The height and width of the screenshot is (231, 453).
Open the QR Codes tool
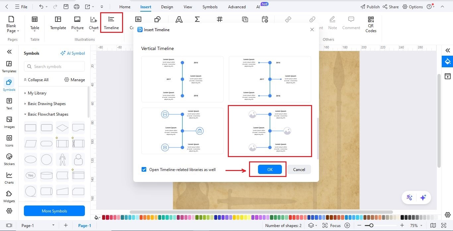[371, 24]
